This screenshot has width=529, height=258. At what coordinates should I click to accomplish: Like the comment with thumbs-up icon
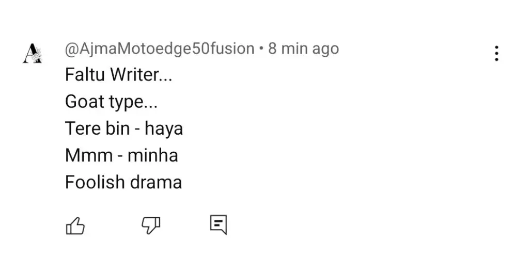pos(75,225)
